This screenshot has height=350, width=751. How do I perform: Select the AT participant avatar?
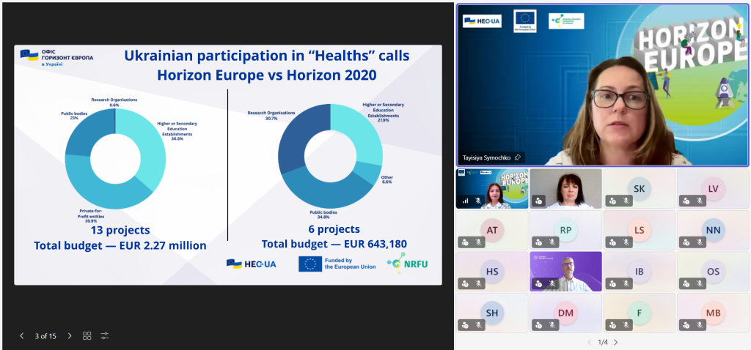[492, 230]
